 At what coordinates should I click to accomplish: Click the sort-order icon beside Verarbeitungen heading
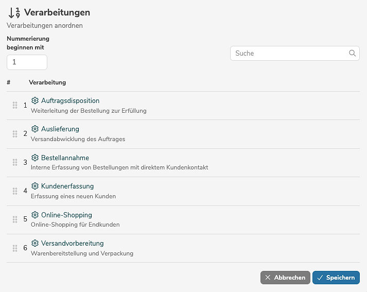14,12
